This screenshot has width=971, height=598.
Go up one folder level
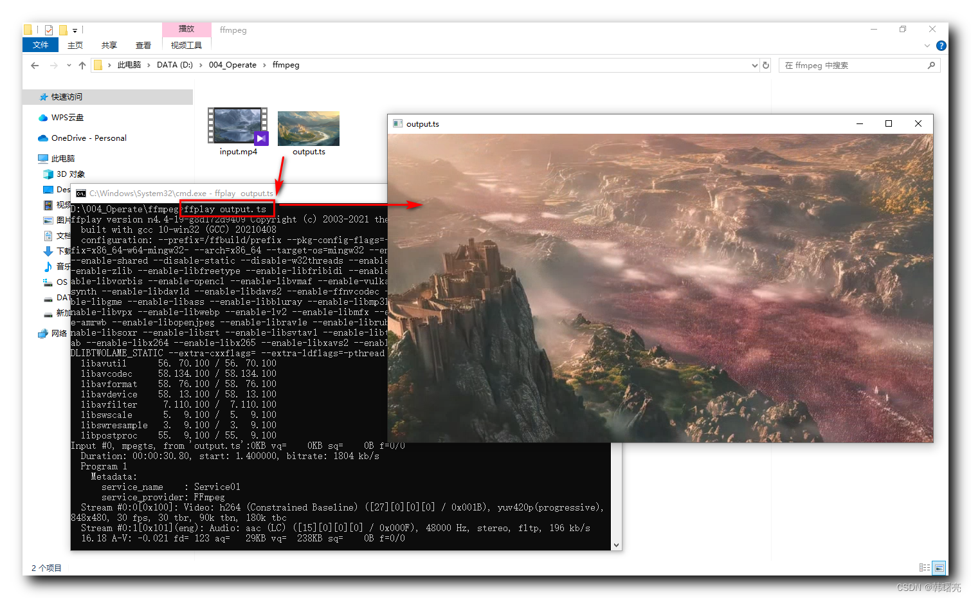pyautogui.click(x=82, y=65)
